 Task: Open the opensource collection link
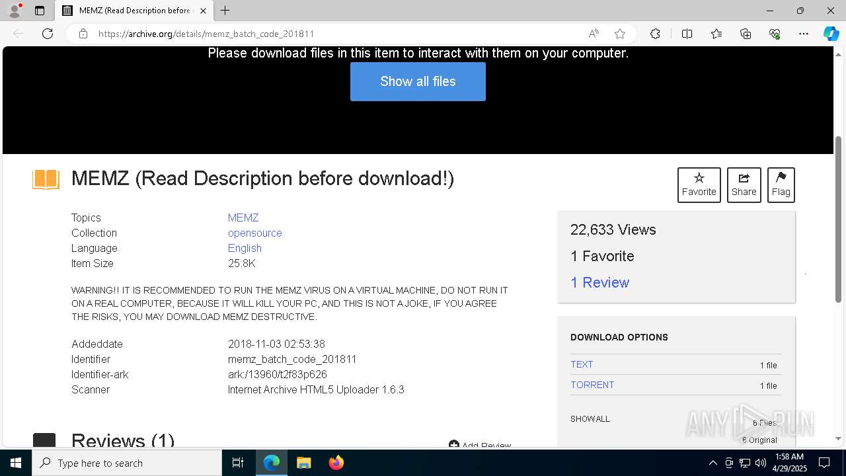[255, 233]
